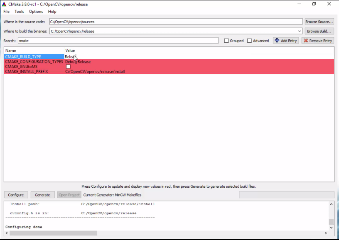The image size is (339, 240).
Task: Click the C:/OpenCV/opencv/release/install value cell
Action: coord(95,72)
